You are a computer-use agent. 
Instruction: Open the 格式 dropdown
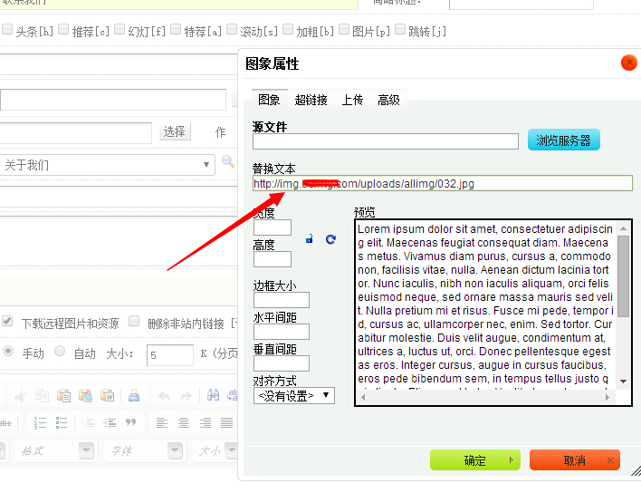point(56,450)
